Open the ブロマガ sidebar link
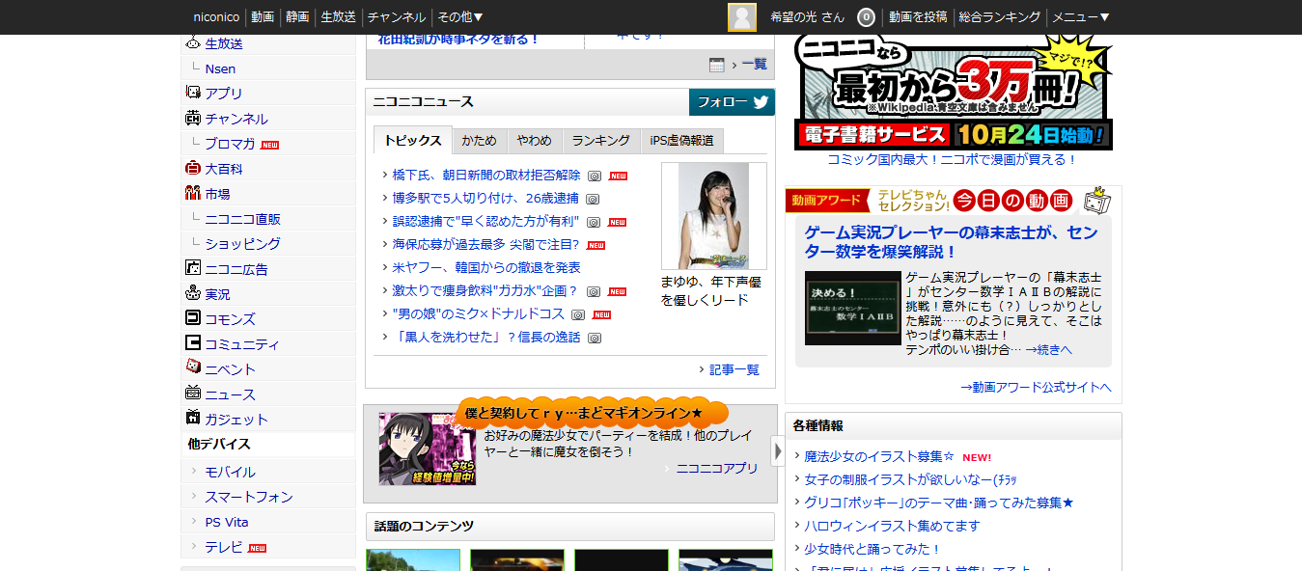The width and height of the screenshot is (1302, 571). [230, 144]
